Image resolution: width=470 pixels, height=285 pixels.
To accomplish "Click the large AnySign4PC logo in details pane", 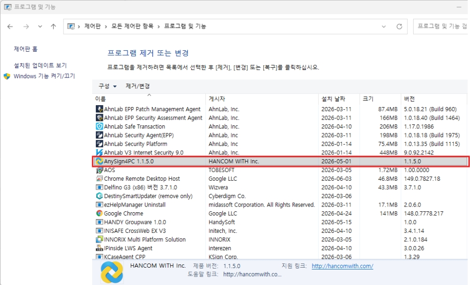I will click(111, 272).
